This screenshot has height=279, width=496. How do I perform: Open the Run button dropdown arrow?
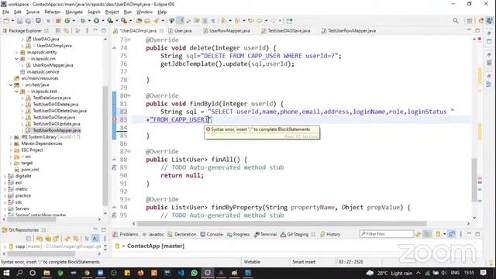coord(102,21)
